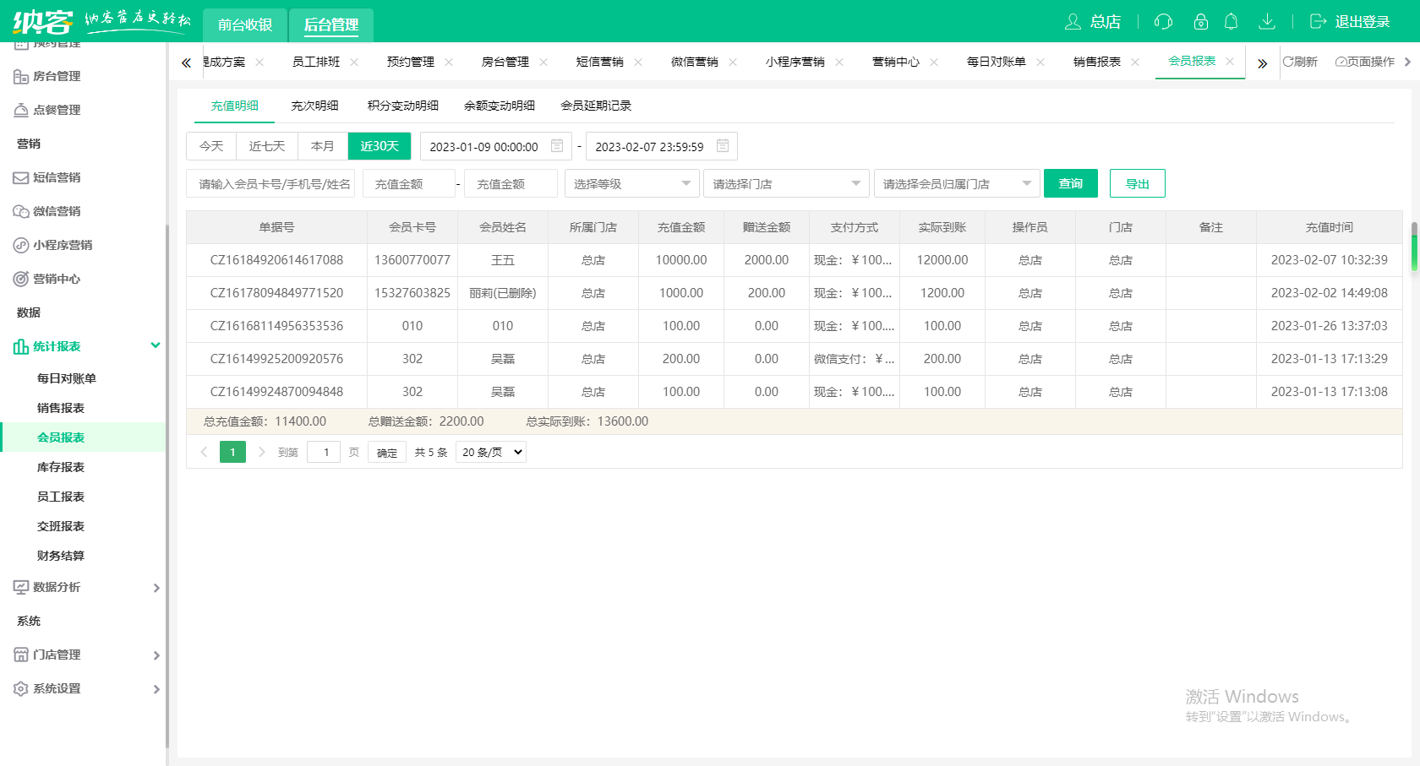This screenshot has width=1420, height=766.
Task: Close the 营销中心 tab
Action: (x=934, y=62)
